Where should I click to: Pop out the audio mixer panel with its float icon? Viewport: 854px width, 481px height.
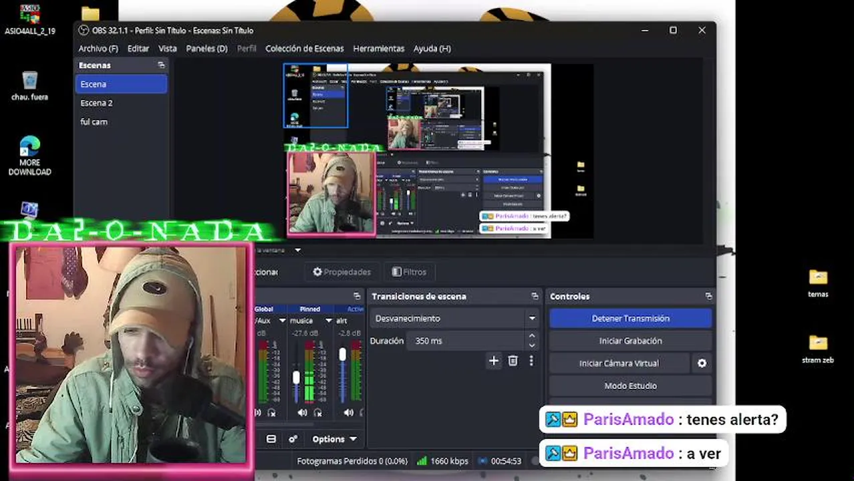click(357, 296)
